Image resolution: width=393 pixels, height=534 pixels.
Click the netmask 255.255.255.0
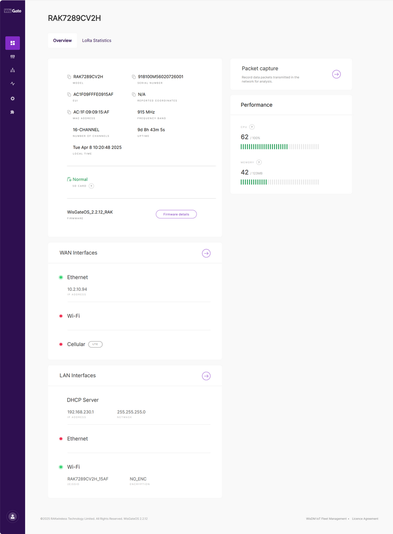(131, 412)
